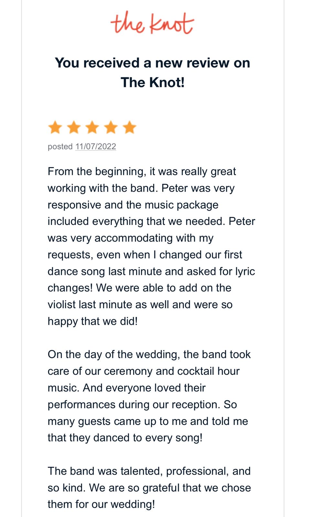The width and height of the screenshot is (319, 517).
Task: Click "The Knot!" in the heading
Action: pyautogui.click(x=152, y=82)
